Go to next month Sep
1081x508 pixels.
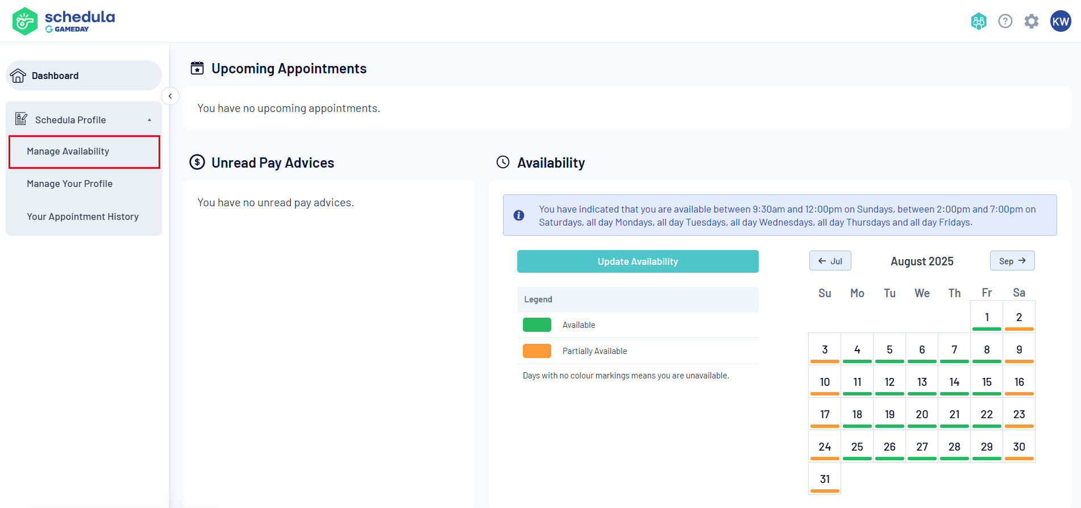coord(1012,261)
